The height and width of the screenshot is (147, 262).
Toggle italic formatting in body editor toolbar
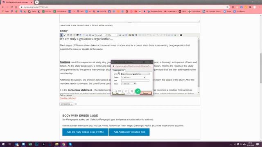point(65,35)
